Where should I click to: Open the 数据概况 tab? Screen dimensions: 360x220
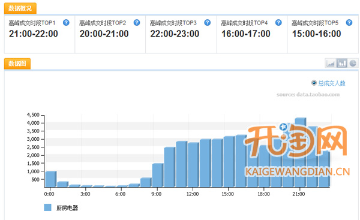point(20,8)
